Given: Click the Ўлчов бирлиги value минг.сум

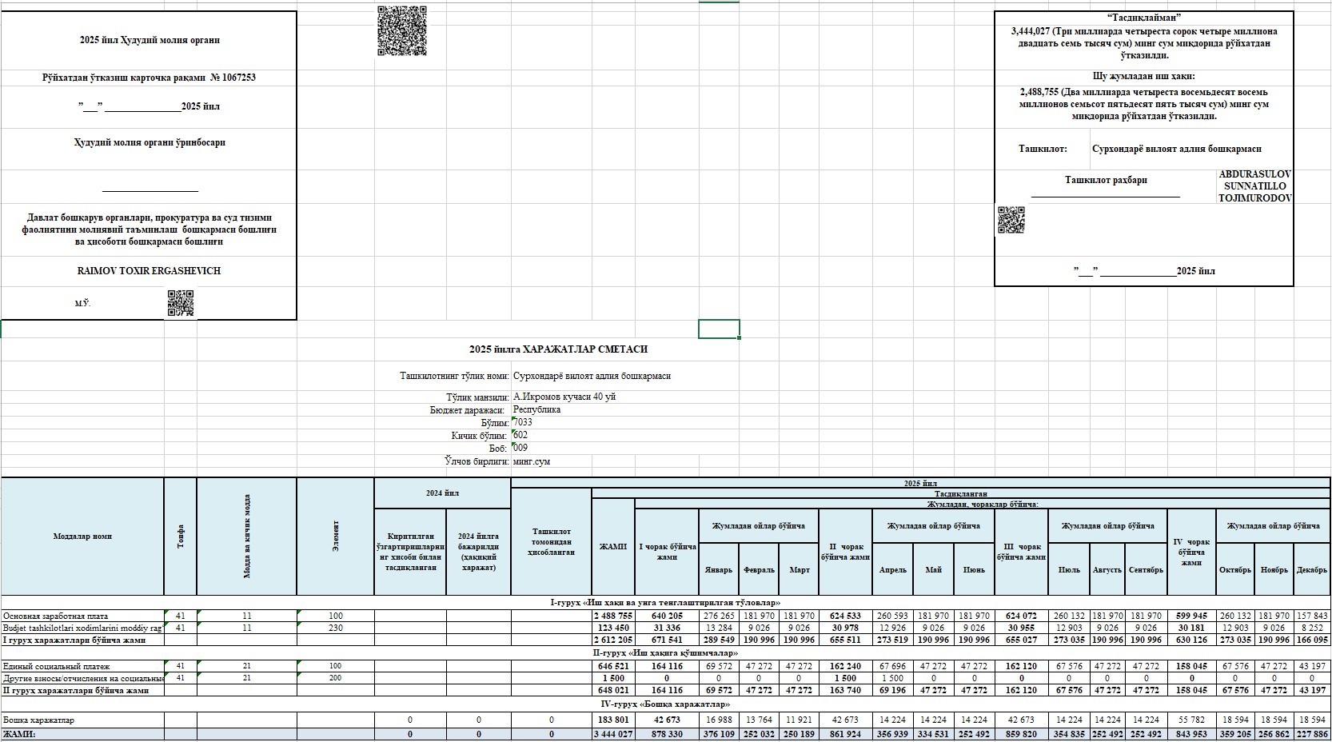Looking at the screenshot, I should tap(532, 461).
